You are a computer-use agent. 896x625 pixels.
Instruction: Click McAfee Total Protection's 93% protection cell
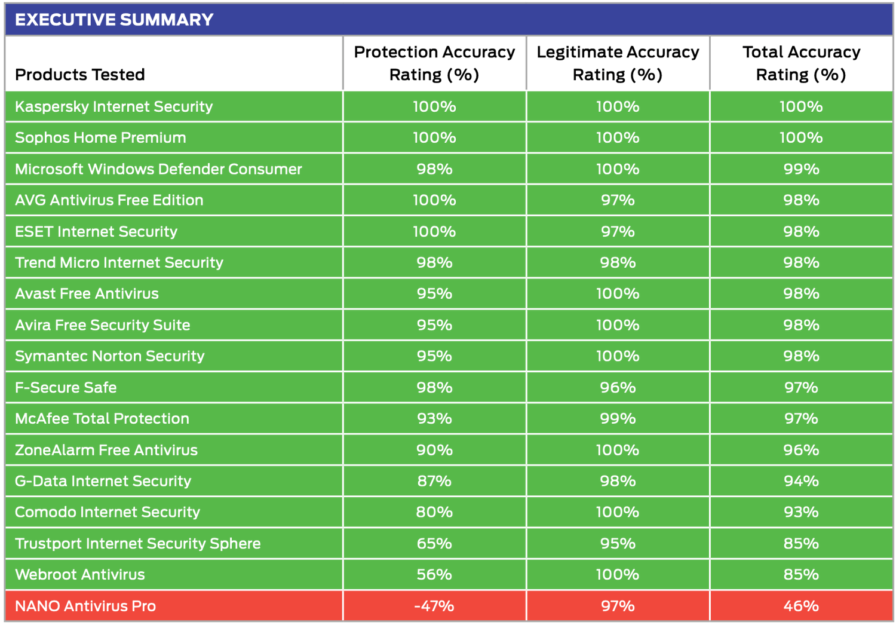pyautogui.click(x=434, y=419)
